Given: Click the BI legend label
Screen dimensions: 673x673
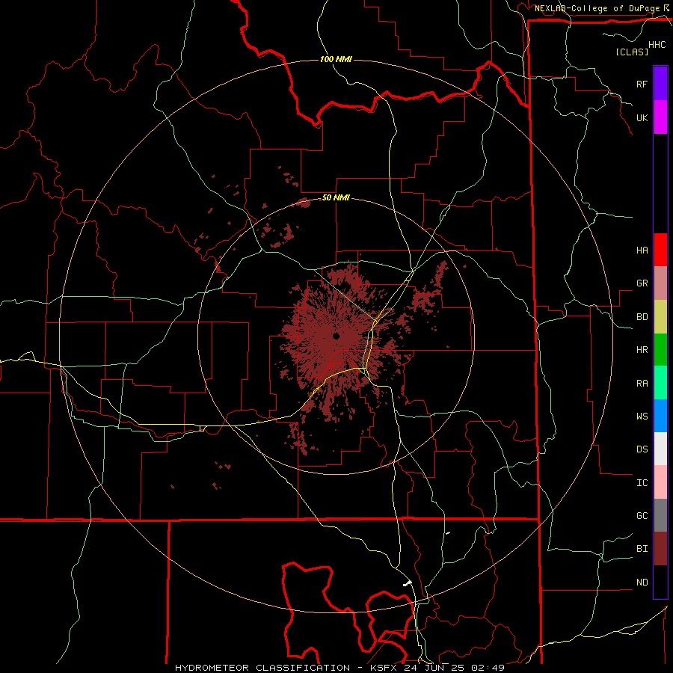Looking at the screenshot, I should [642, 549].
